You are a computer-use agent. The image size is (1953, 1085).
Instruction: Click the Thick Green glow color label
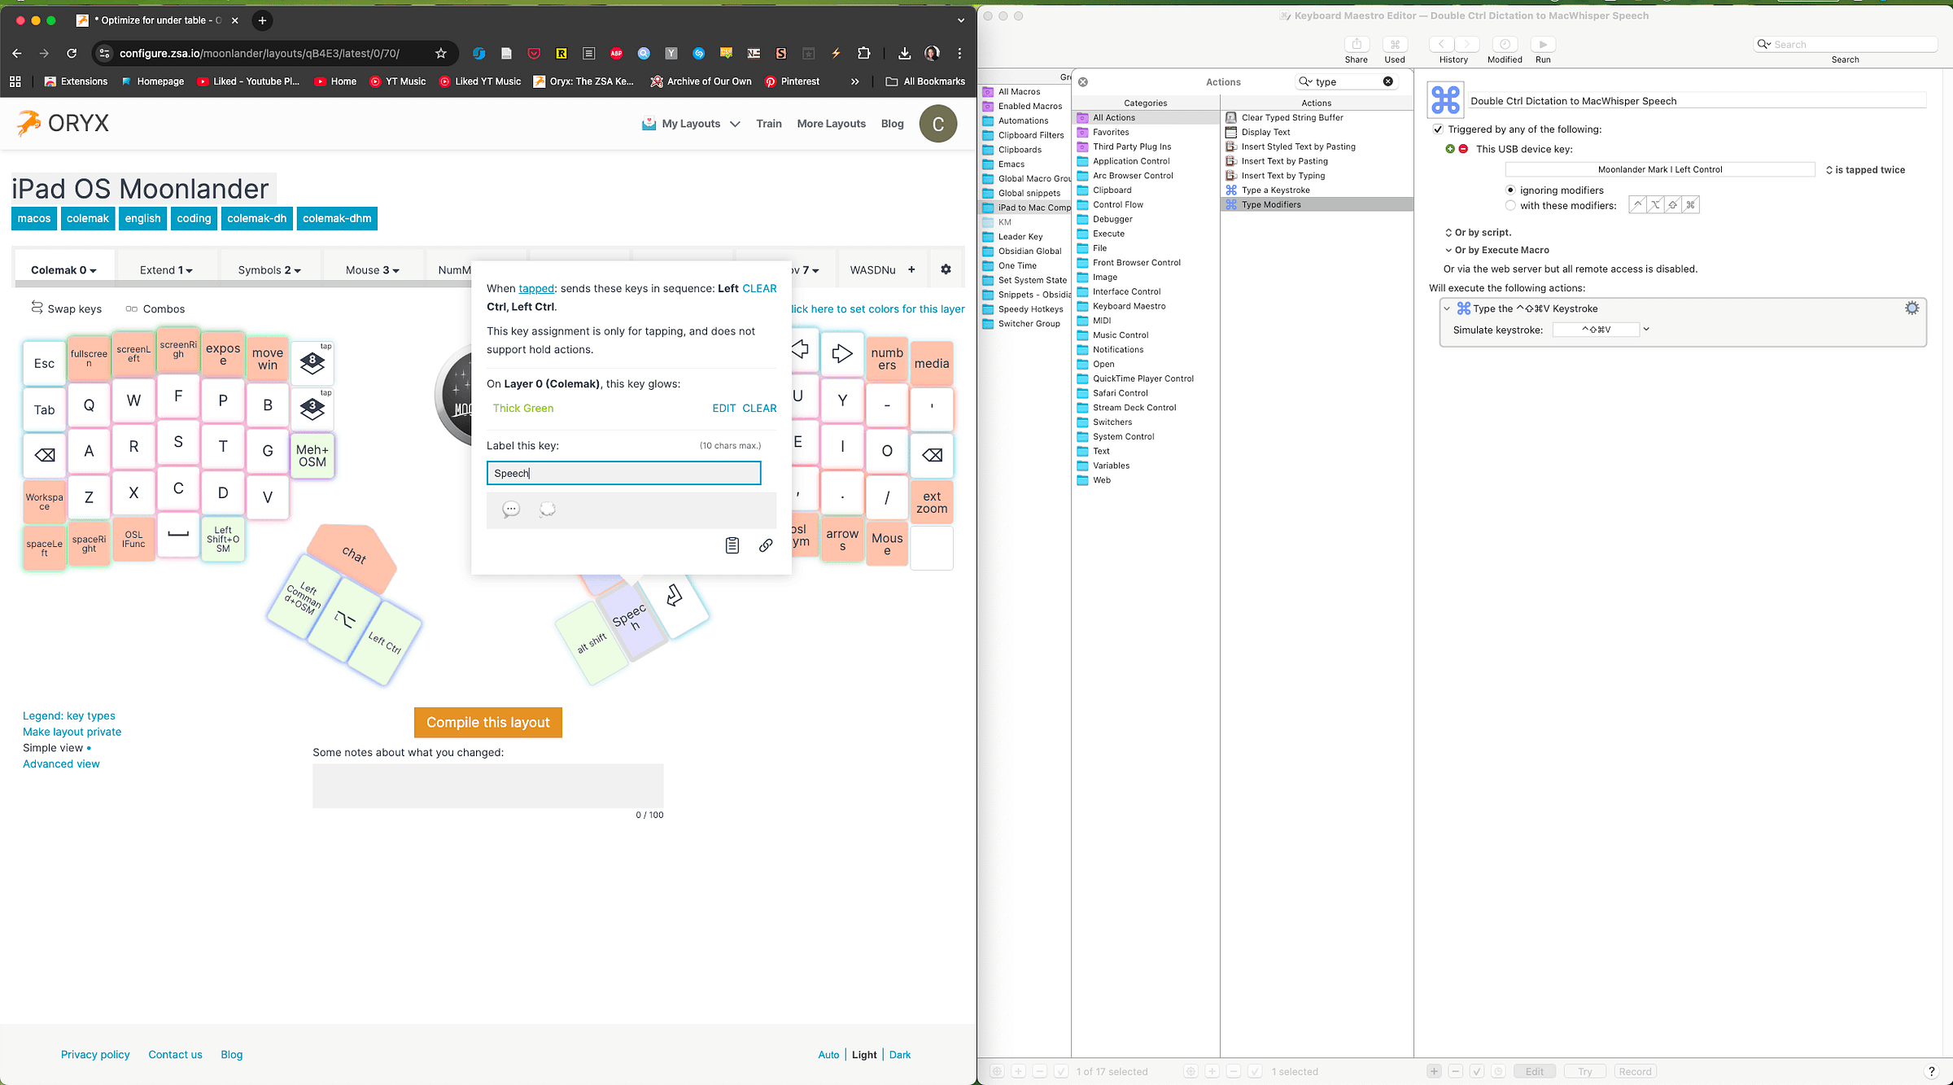coord(522,409)
